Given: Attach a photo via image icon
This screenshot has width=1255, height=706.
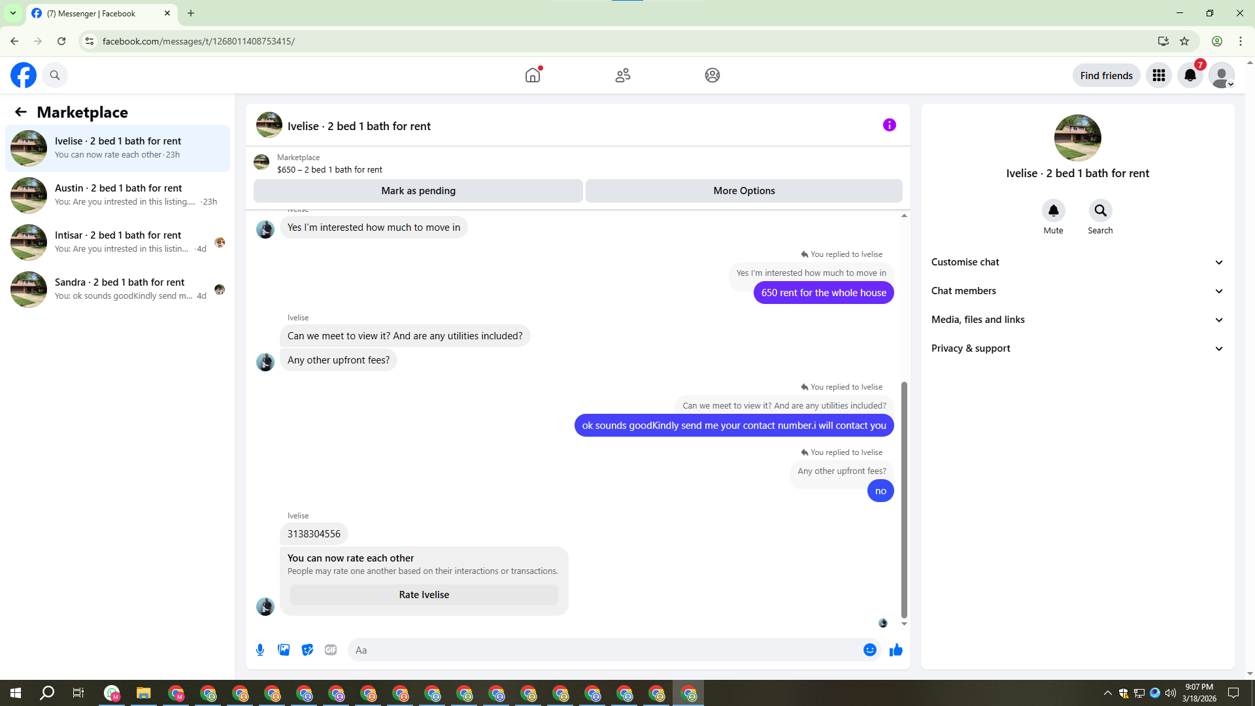Looking at the screenshot, I should 284,650.
